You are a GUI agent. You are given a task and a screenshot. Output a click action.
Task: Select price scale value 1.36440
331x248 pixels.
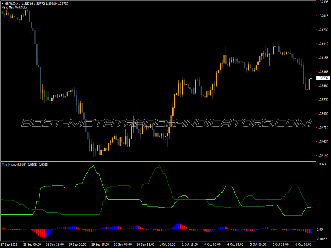click(323, 44)
